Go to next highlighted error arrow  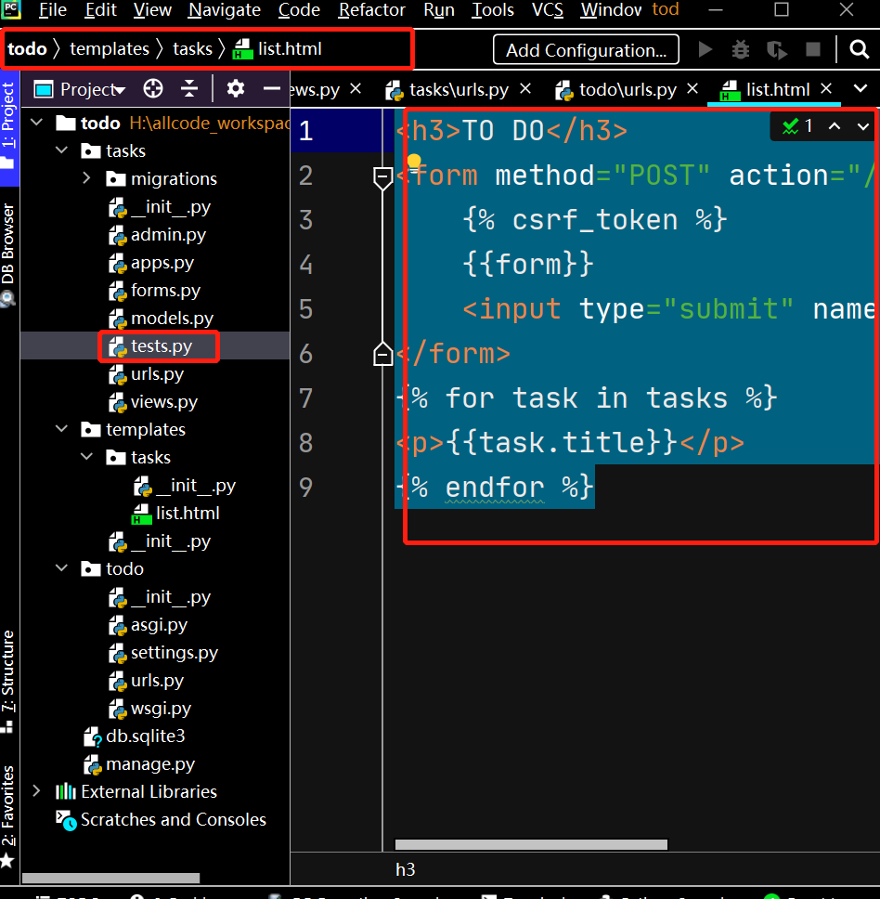tap(862, 126)
